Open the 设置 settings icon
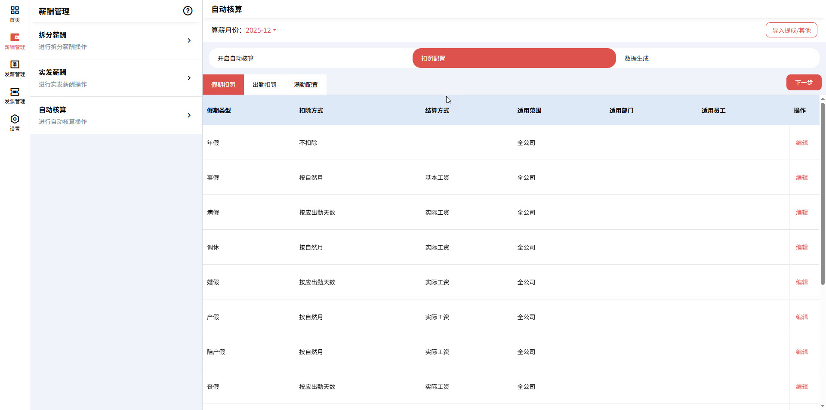The width and height of the screenshot is (826, 410). (x=15, y=122)
